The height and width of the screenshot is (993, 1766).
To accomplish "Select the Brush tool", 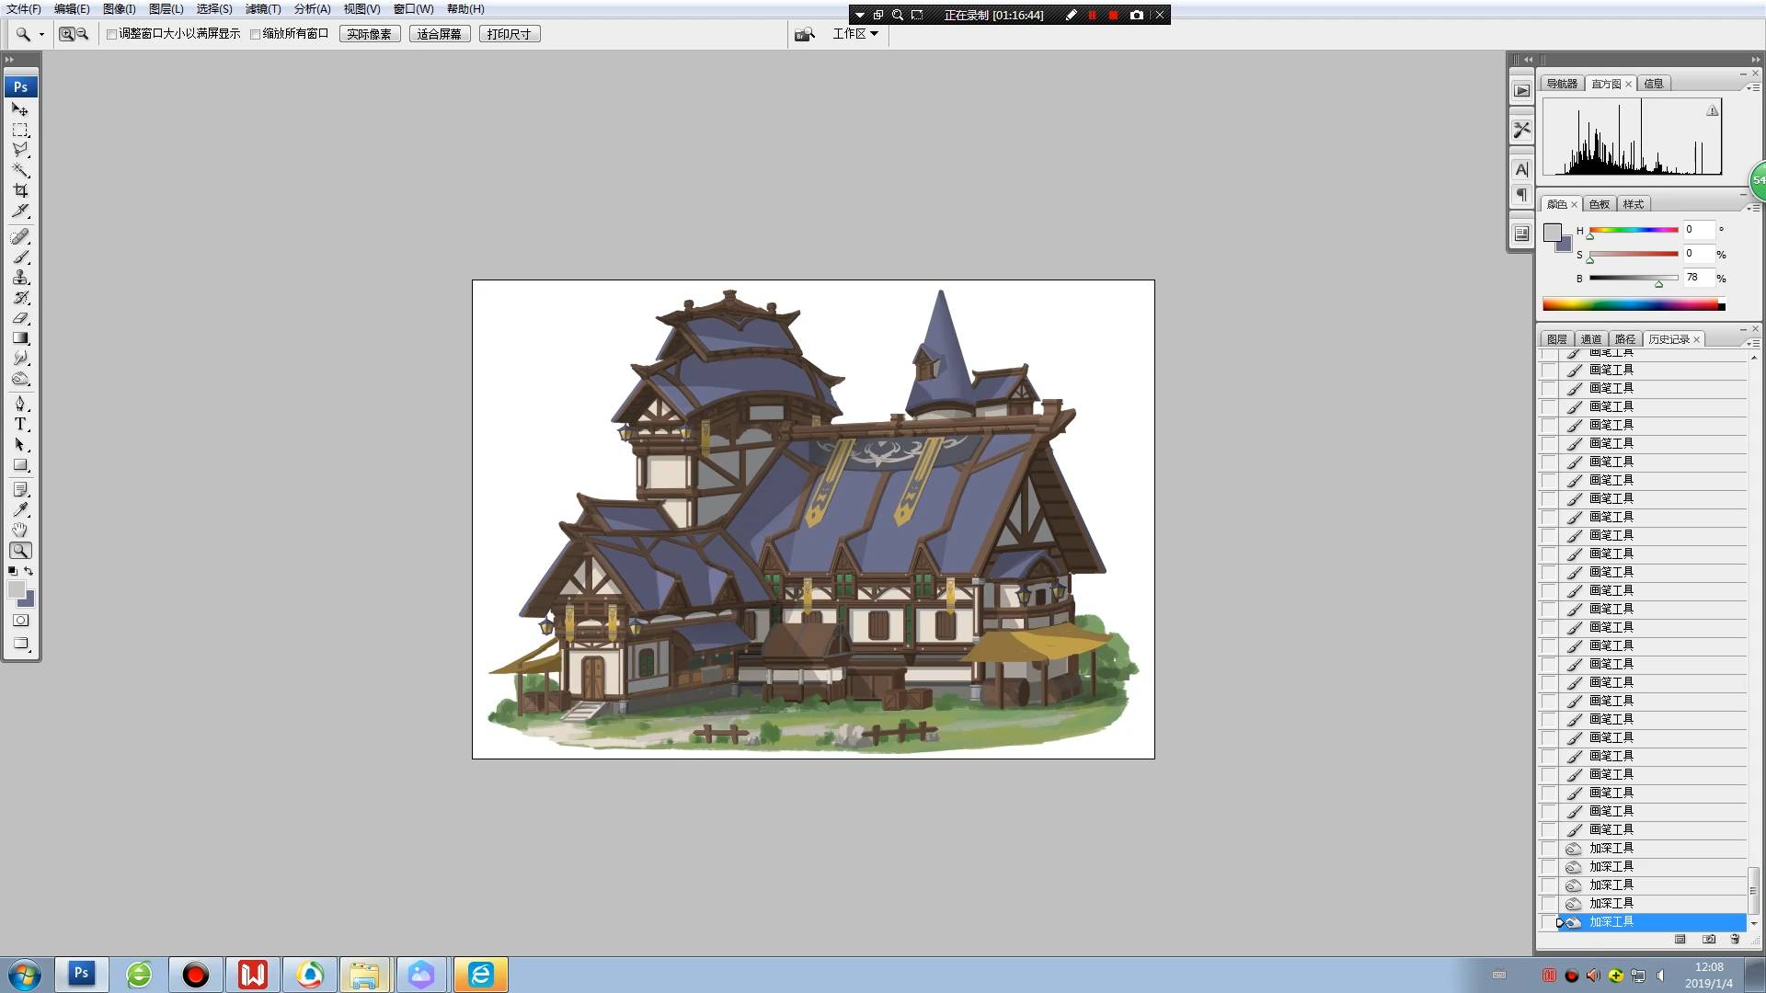I will pos(20,257).
